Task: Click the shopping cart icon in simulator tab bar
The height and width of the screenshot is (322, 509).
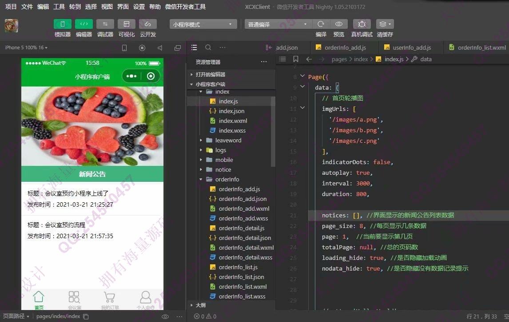Action: pos(110,298)
